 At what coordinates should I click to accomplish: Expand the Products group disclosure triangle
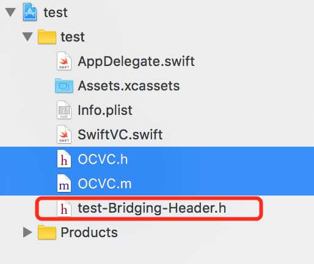pos(27,232)
